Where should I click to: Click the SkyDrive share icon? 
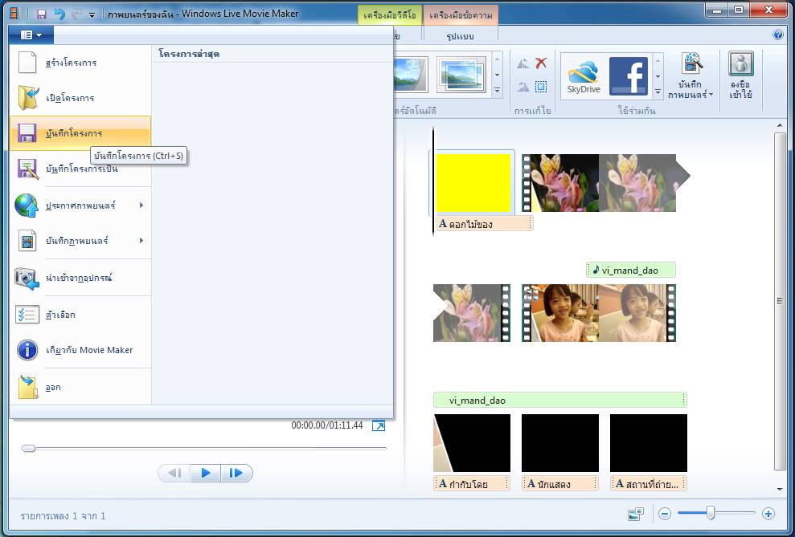(583, 77)
